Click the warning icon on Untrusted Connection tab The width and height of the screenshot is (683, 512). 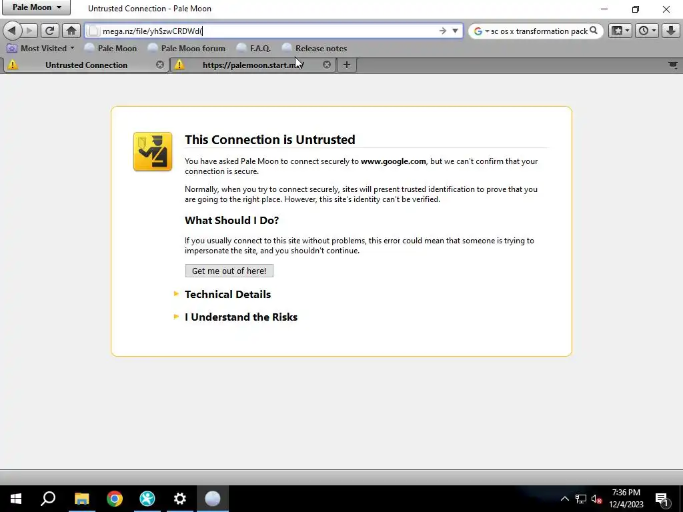[13, 65]
